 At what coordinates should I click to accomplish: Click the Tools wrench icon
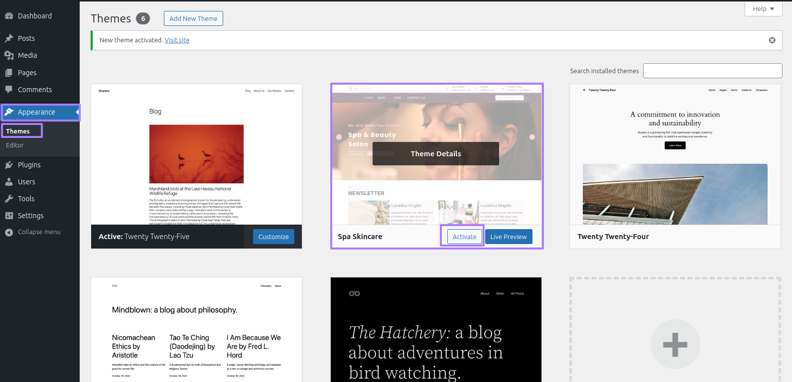[x=9, y=199]
